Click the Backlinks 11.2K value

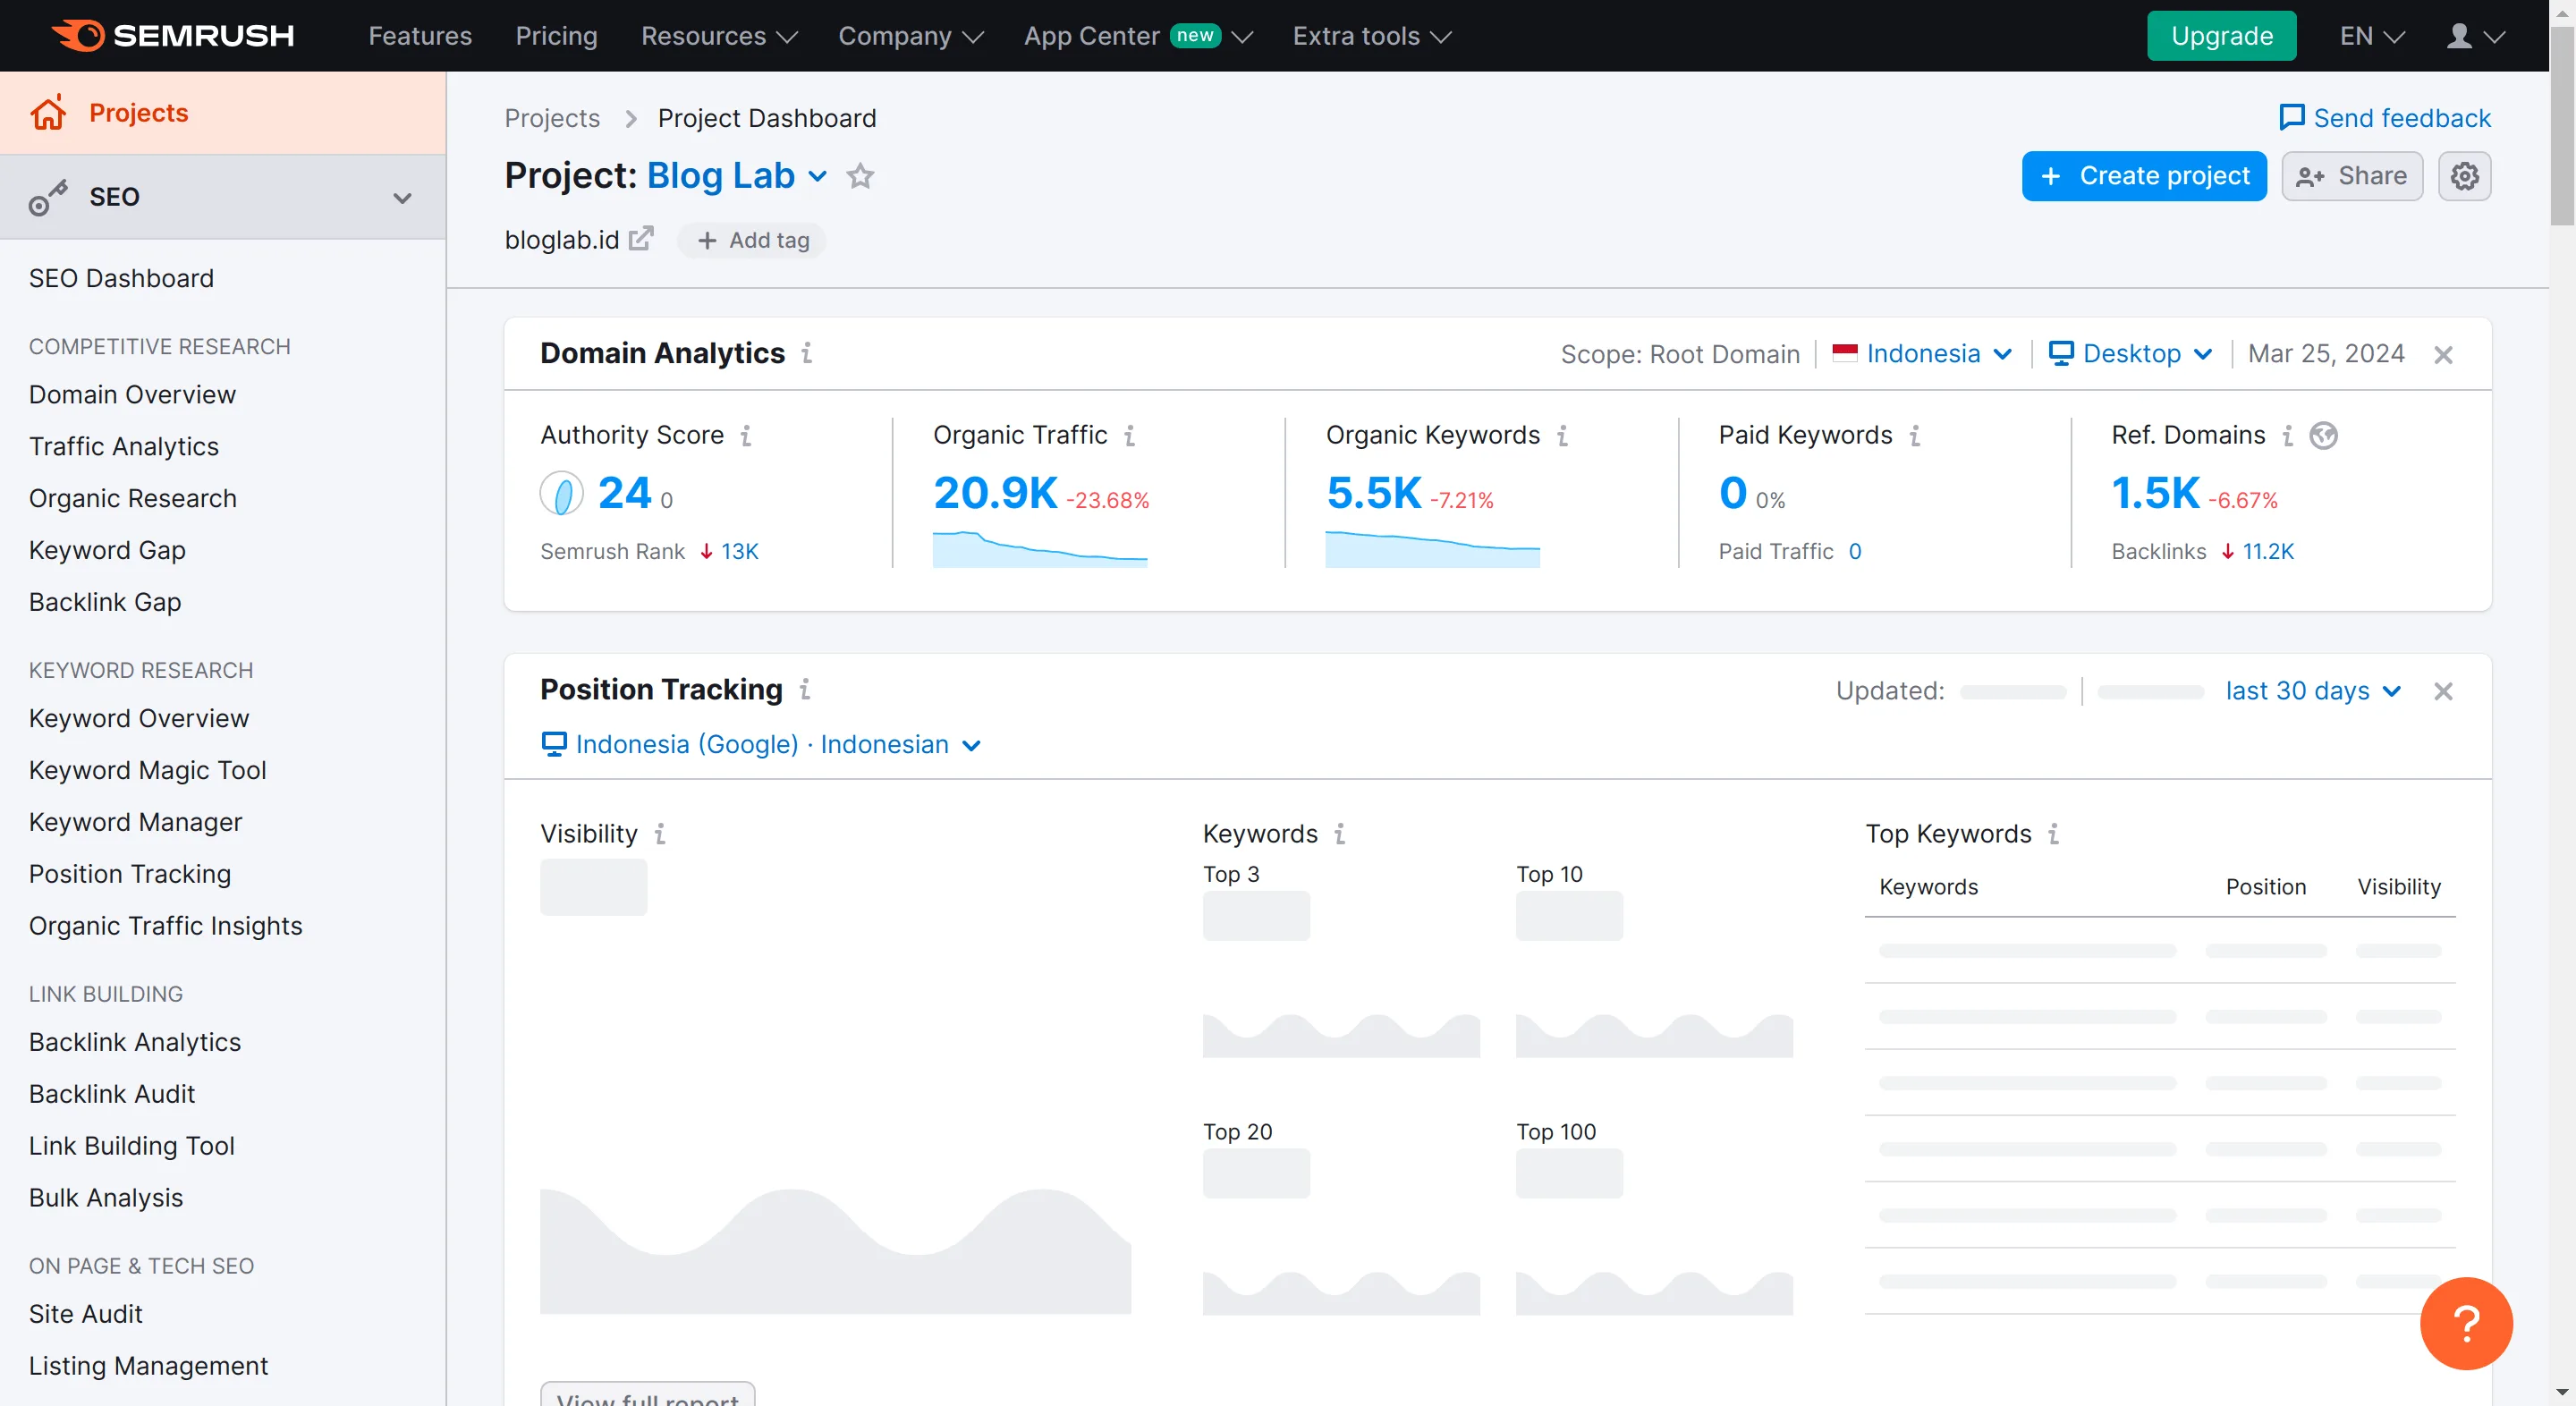pos(2268,552)
